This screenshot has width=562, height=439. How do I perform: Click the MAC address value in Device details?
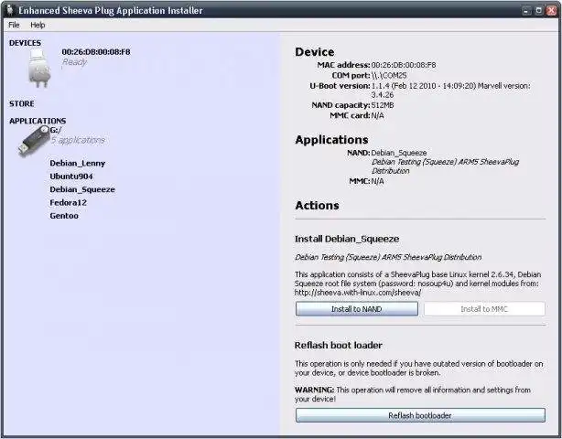(404, 65)
